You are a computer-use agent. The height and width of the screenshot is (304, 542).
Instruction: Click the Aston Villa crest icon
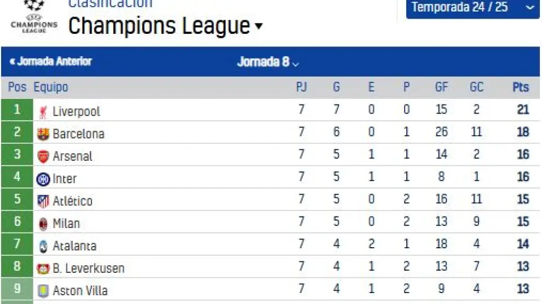(43, 291)
